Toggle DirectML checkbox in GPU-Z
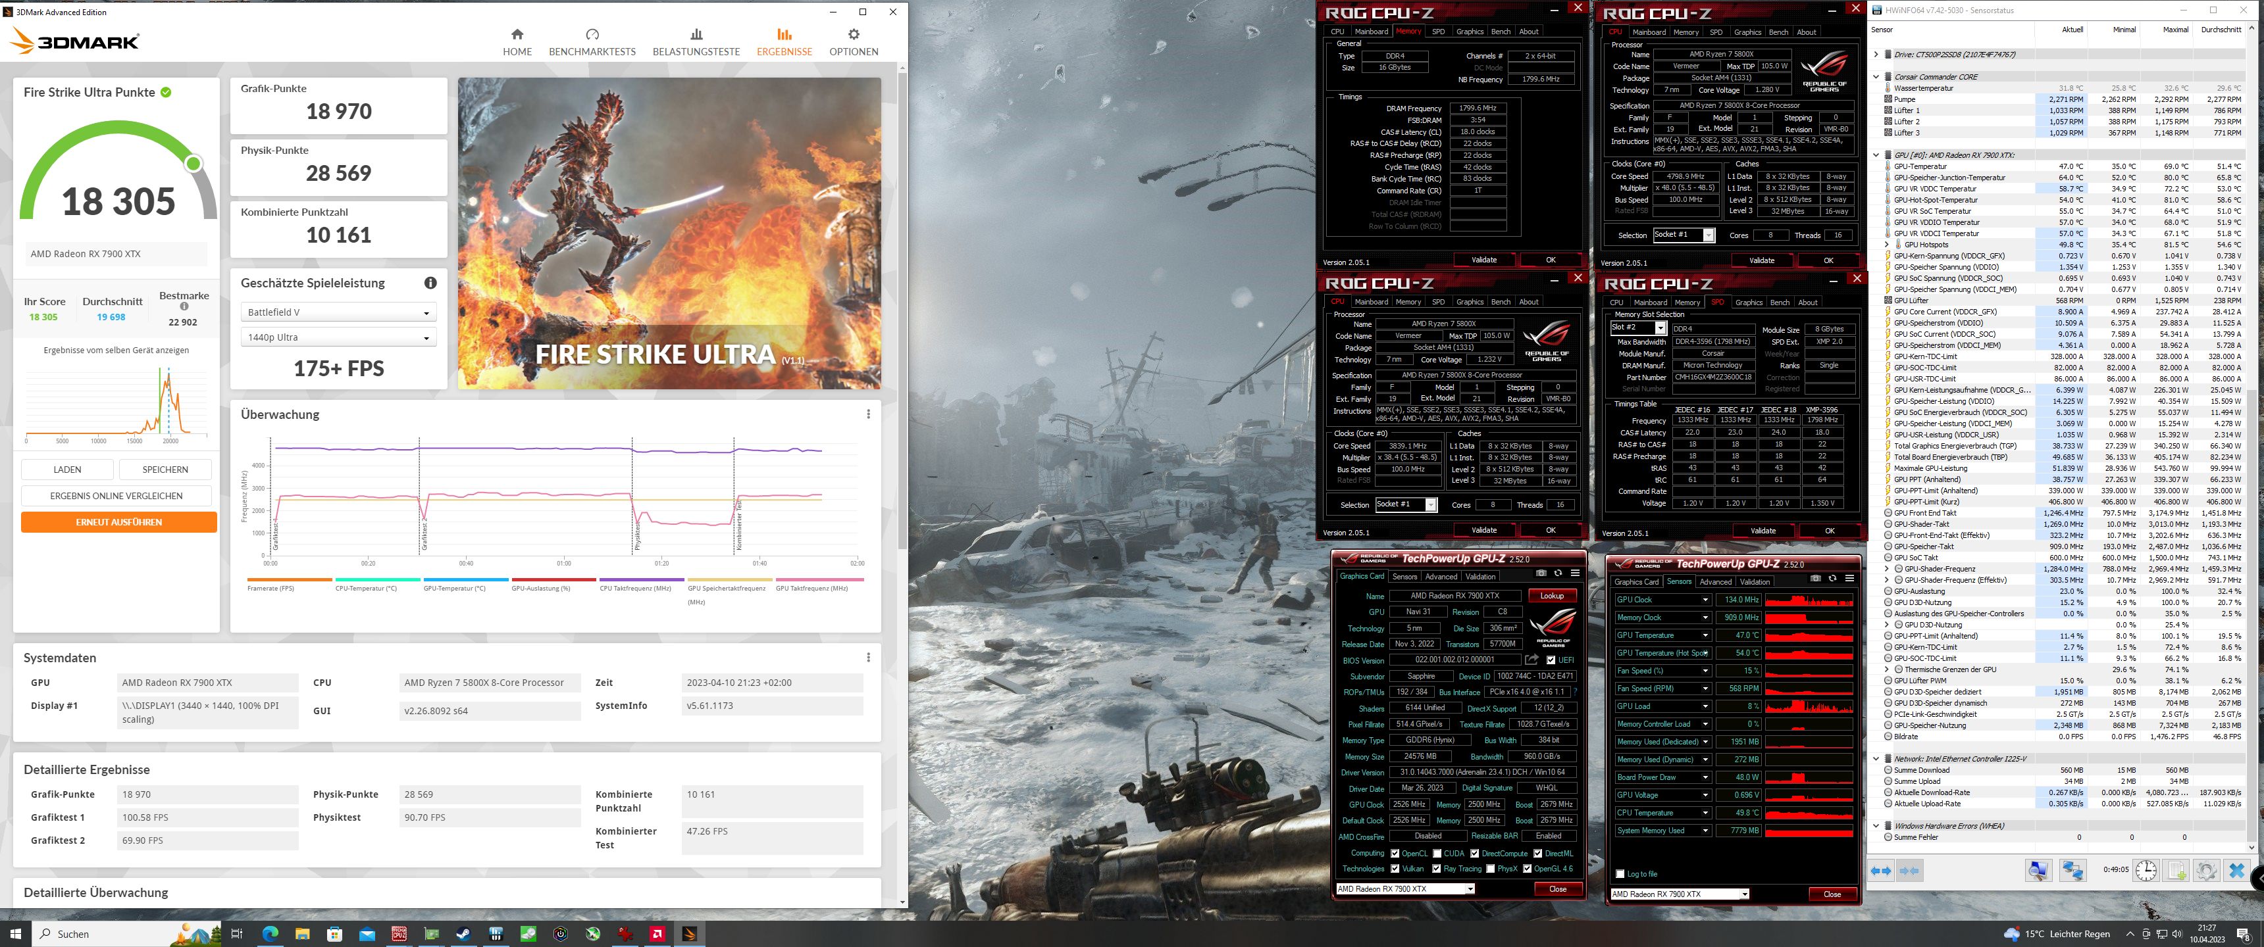The image size is (2264, 947). pyautogui.click(x=1538, y=853)
